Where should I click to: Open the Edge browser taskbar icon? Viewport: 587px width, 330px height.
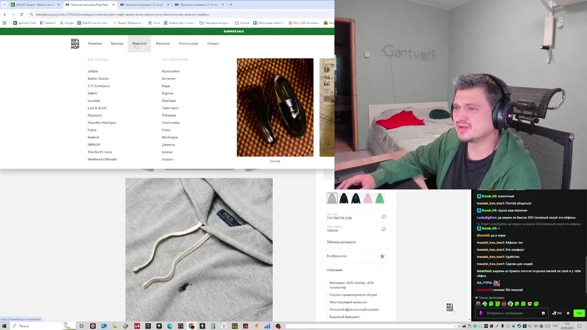click(170, 326)
